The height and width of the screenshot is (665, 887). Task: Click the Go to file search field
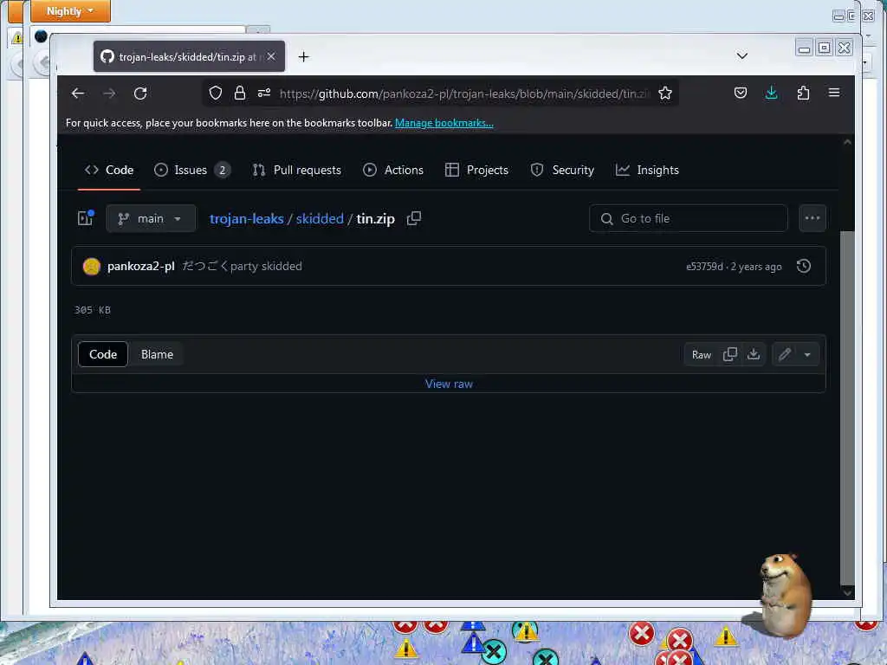[688, 218]
